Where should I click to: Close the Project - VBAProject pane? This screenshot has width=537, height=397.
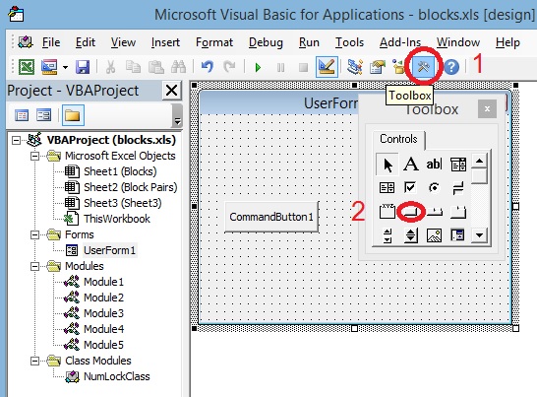[x=171, y=91]
